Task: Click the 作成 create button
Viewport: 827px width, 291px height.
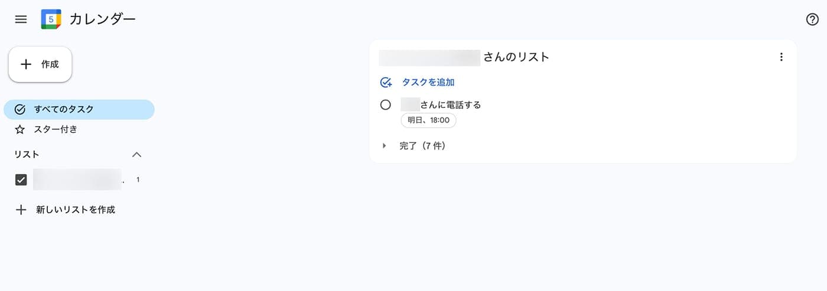Action: click(x=40, y=64)
